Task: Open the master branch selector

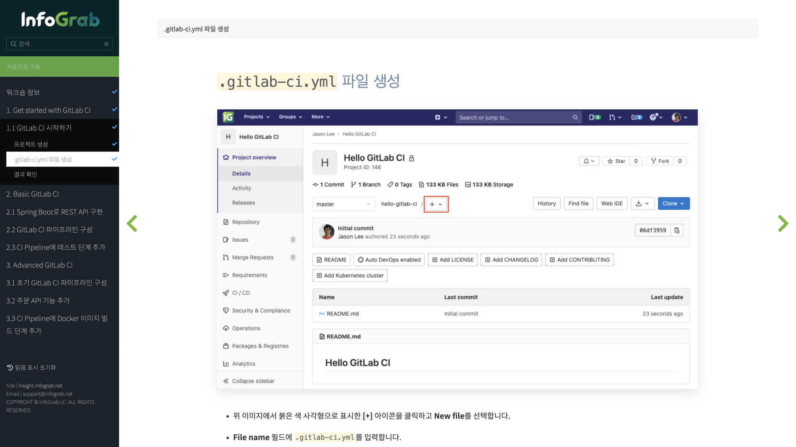Action: pos(343,204)
